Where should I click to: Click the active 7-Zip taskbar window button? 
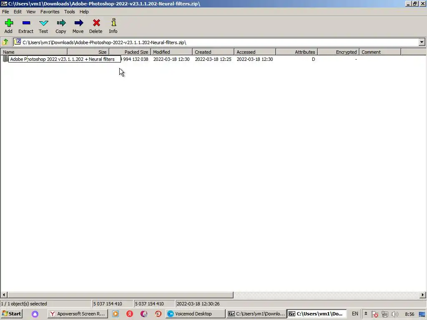[x=317, y=314]
